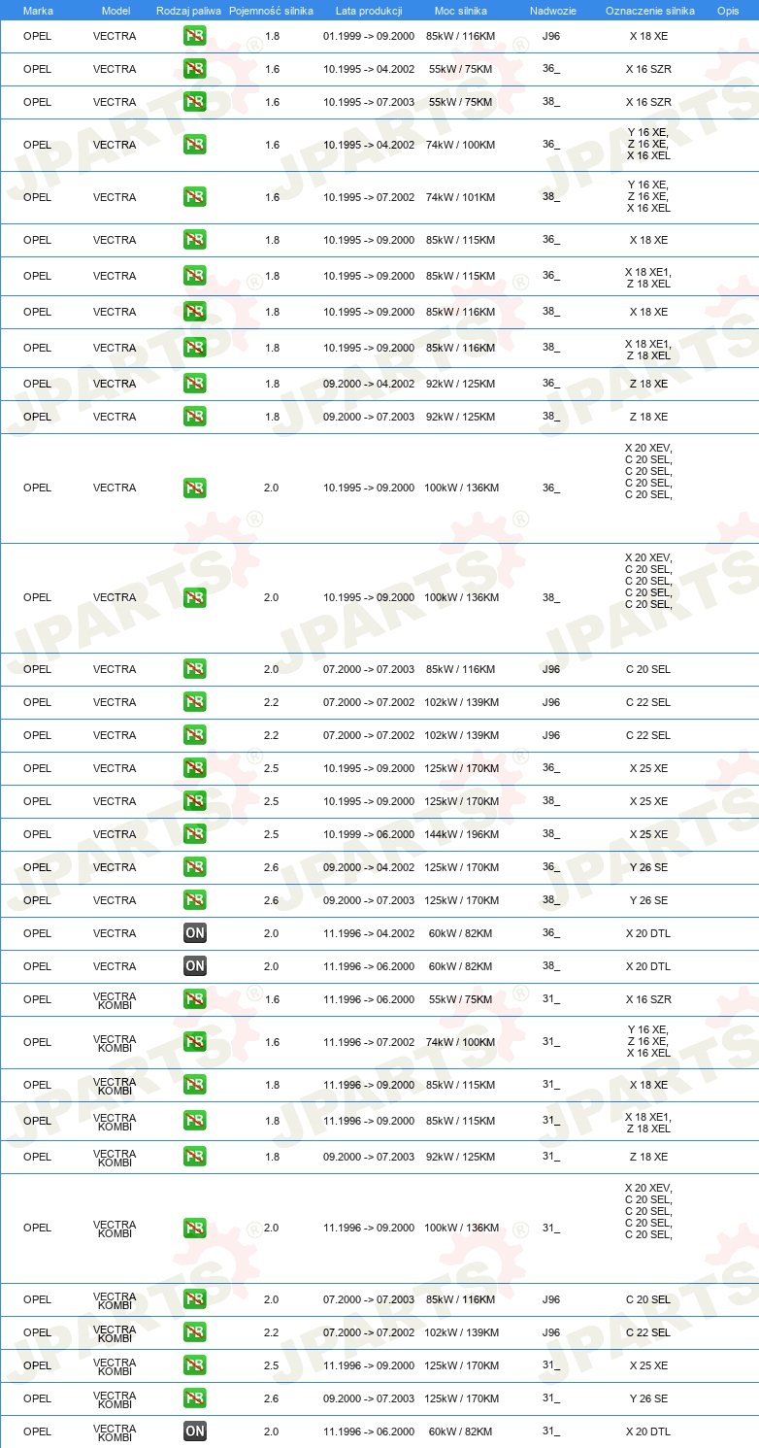Click petrol icon for Vectra Kombi C 22 SEL
Image resolution: width=759 pixels, height=1448 pixels.
tap(195, 1332)
